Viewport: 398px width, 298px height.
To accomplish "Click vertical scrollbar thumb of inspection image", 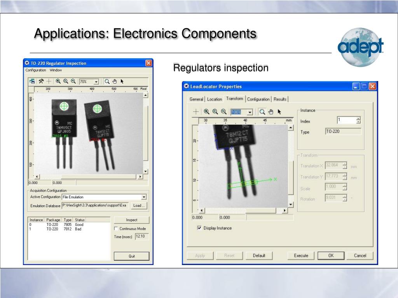I will 146,133.
